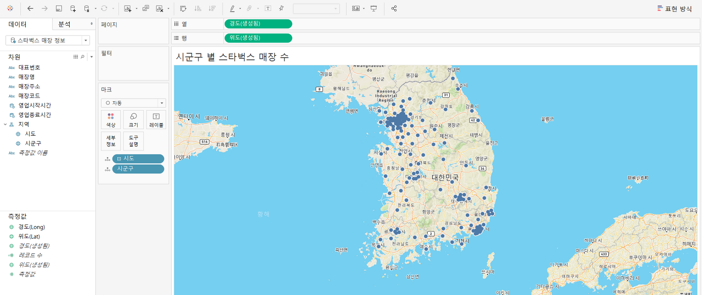The height and width of the screenshot is (295, 702).
Task: Sort ascending toolbar icon
Action: click(198, 9)
